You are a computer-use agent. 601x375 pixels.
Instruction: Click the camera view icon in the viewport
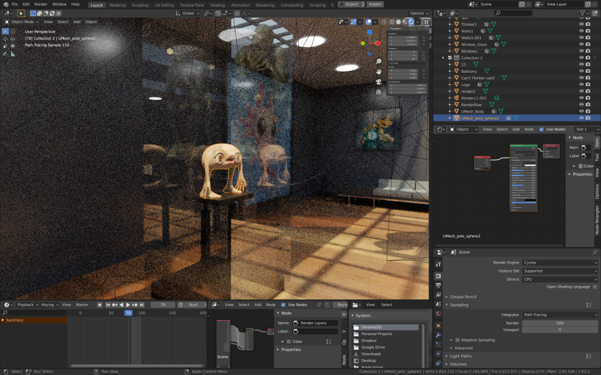(379, 82)
